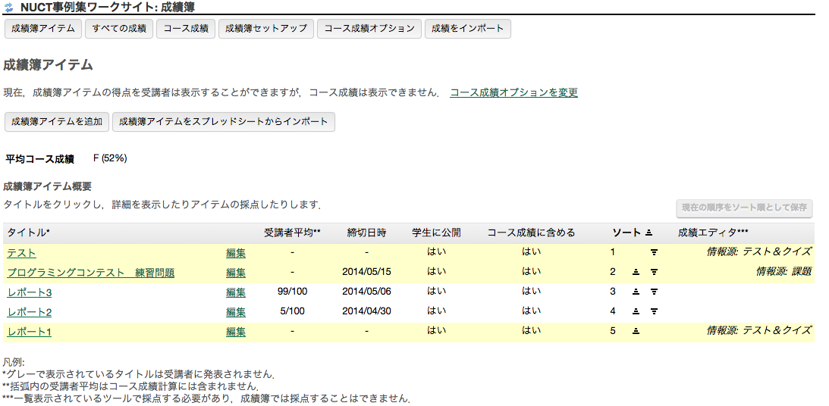The image size is (829, 406).
Task: Follow コース成績オプションを変更 link
Action: click(x=513, y=92)
